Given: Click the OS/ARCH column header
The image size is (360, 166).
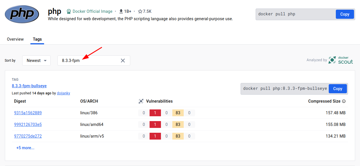Looking at the screenshot, I should [x=89, y=101].
